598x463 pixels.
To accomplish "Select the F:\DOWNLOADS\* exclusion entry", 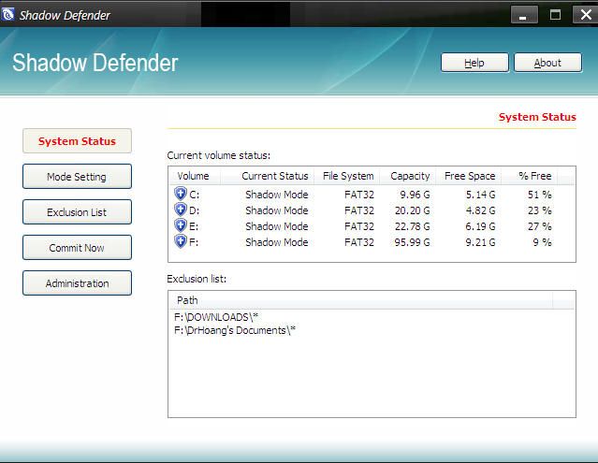I will pyautogui.click(x=216, y=317).
